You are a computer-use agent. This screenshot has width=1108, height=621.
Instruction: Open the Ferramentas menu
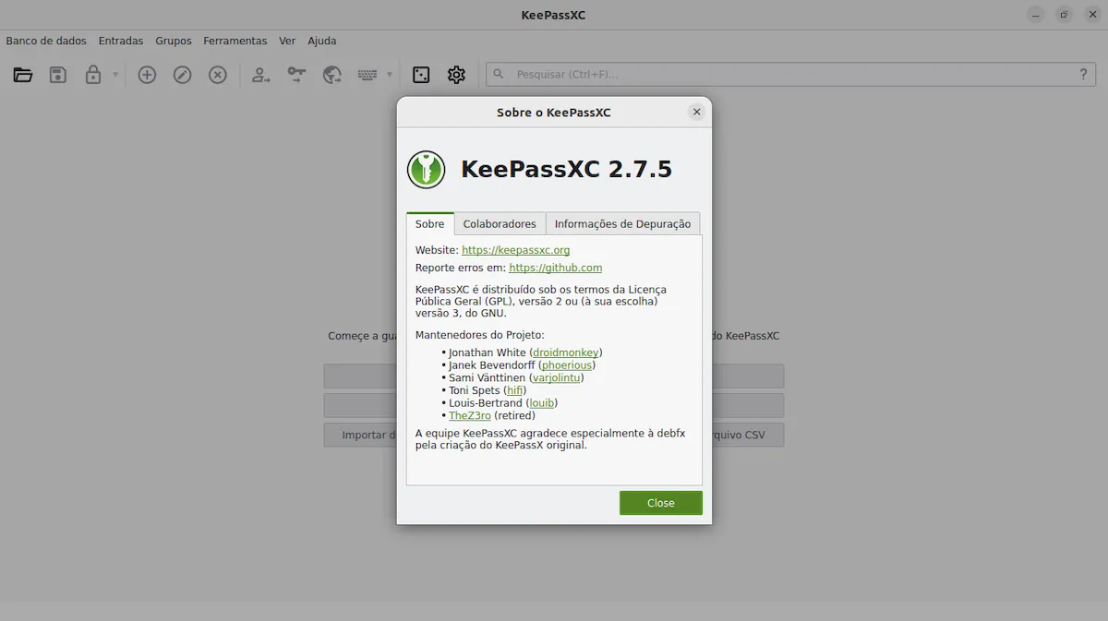(x=235, y=41)
